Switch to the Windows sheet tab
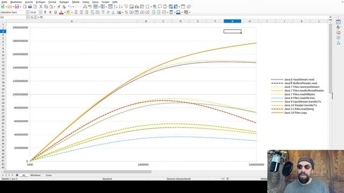The image size is (344, 193). pyautogui.click(x=35, y=175)
